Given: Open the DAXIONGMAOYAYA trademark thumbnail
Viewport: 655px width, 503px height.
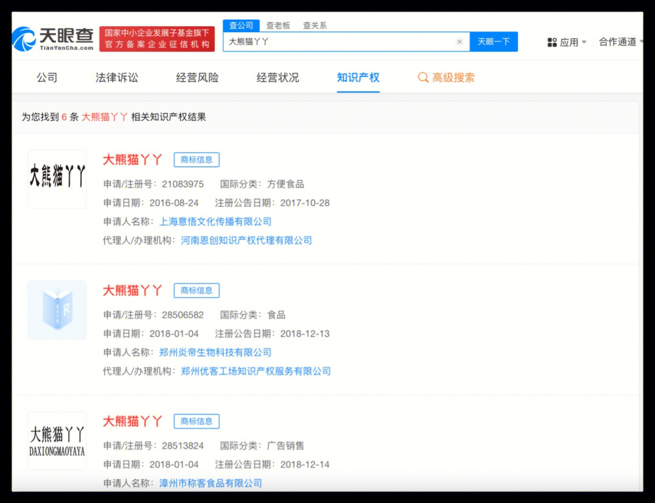Looking at the screenshot, I should (57, 441).
